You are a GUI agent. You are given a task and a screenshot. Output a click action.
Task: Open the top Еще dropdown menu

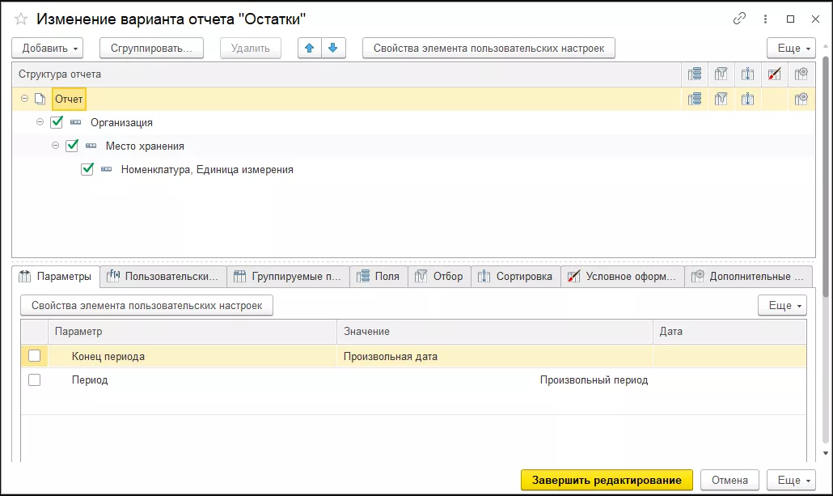pyautogui.click(x=789, y=49)
